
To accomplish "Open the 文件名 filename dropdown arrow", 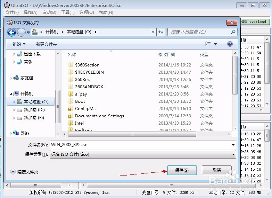I will coord(233,145).
